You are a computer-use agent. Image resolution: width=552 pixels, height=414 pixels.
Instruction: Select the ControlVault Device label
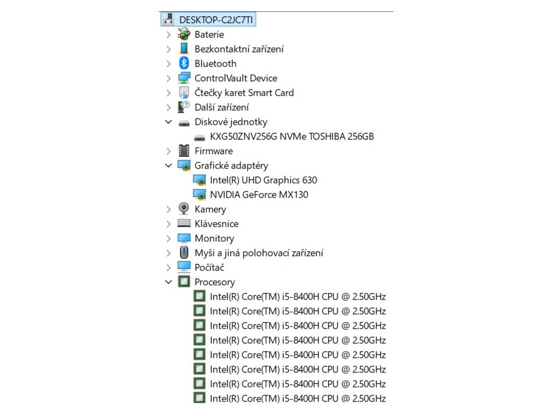tap(236, 78)
